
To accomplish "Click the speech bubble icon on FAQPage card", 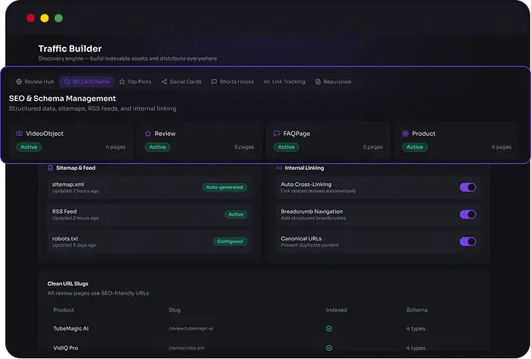I will point(276,134).
